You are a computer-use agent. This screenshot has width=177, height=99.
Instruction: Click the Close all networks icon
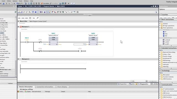click(x=35, y=12)
